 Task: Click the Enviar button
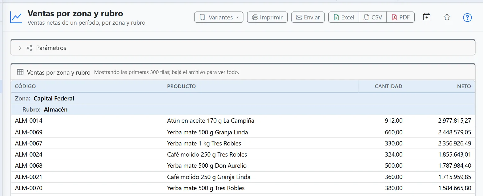(x=308, y=17)
